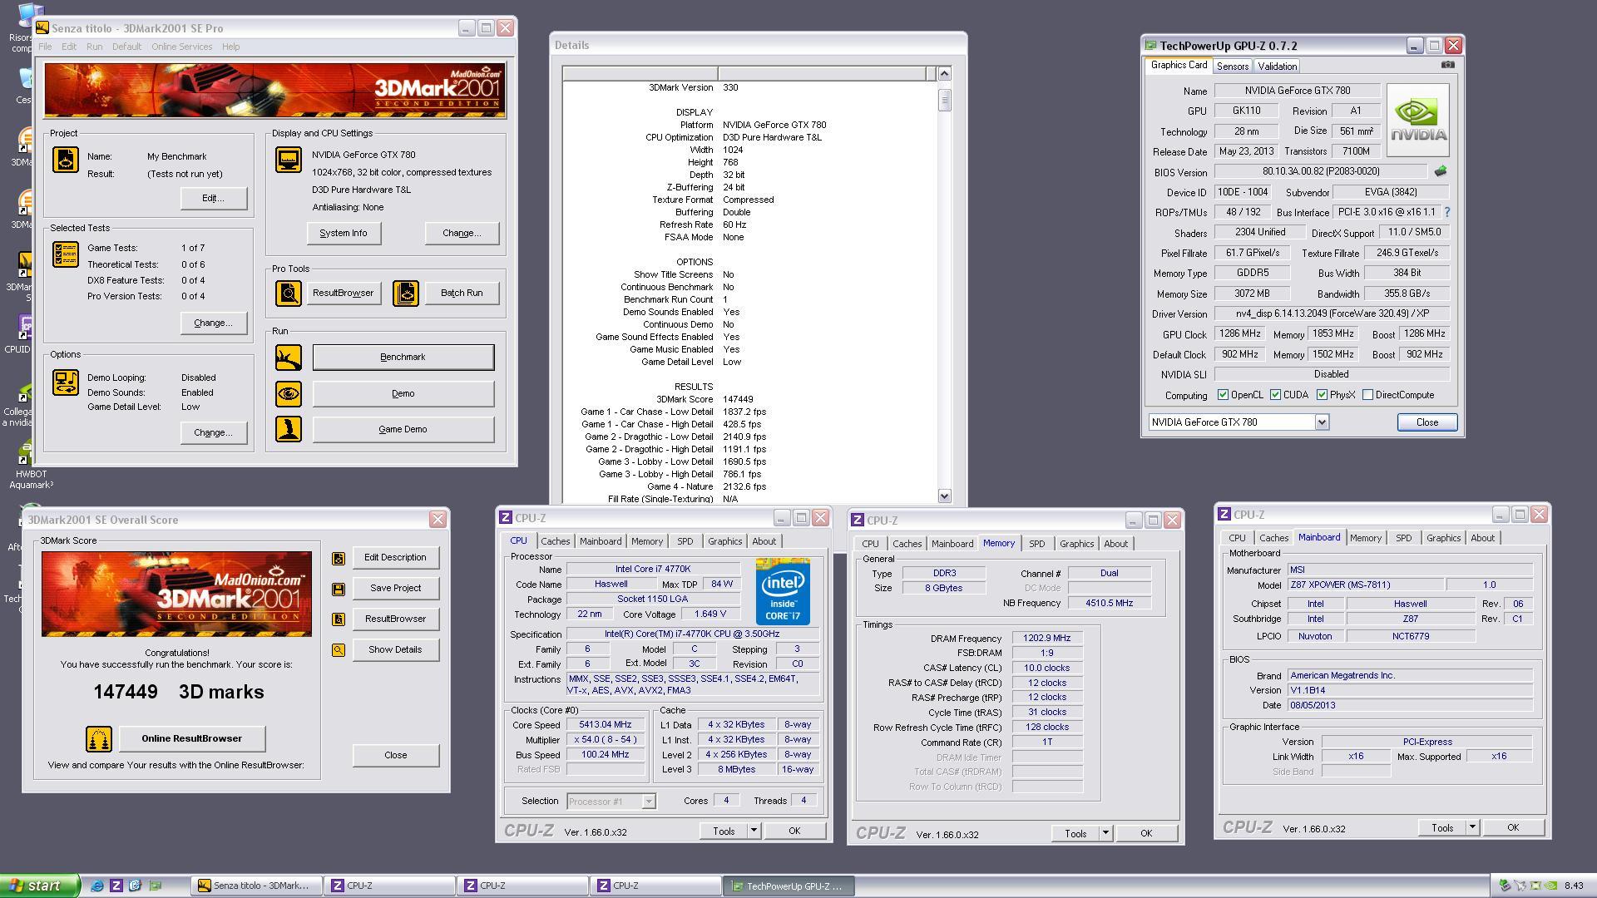This screenshot has width=1597, height=898.
Task: Click the Options settings icon in 3DMark
Action: point(66,382)
